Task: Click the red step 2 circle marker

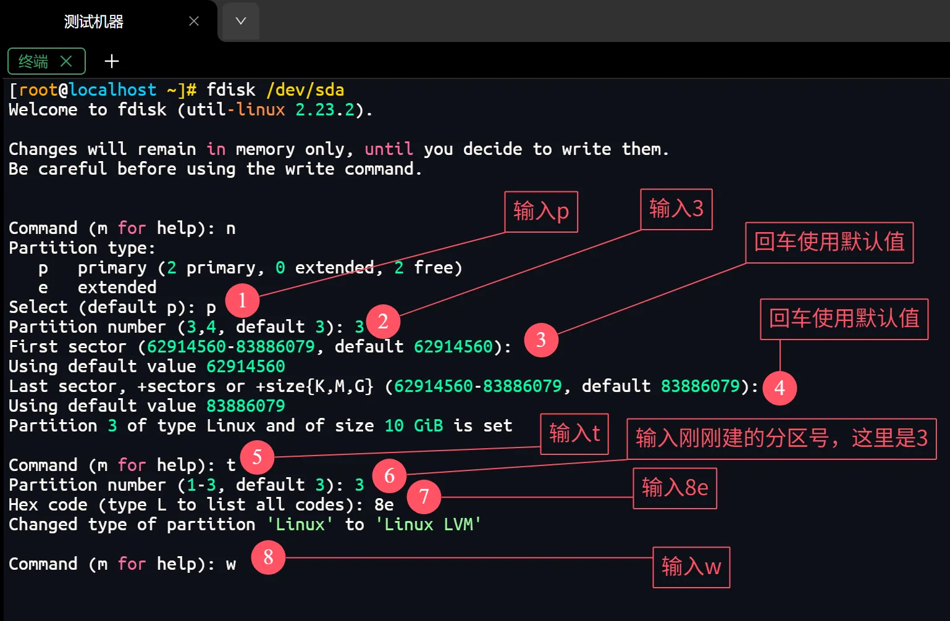Action: tap(383, 321)
